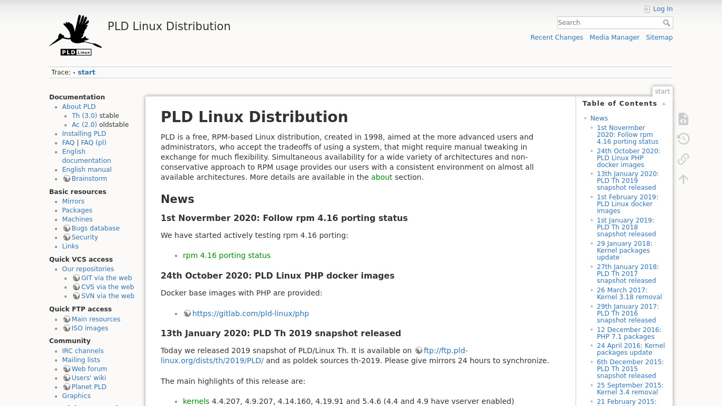Open Recent Changes
Image resolution: width=722 pixels, height=406 pixels.
click(x=557, y=38)
